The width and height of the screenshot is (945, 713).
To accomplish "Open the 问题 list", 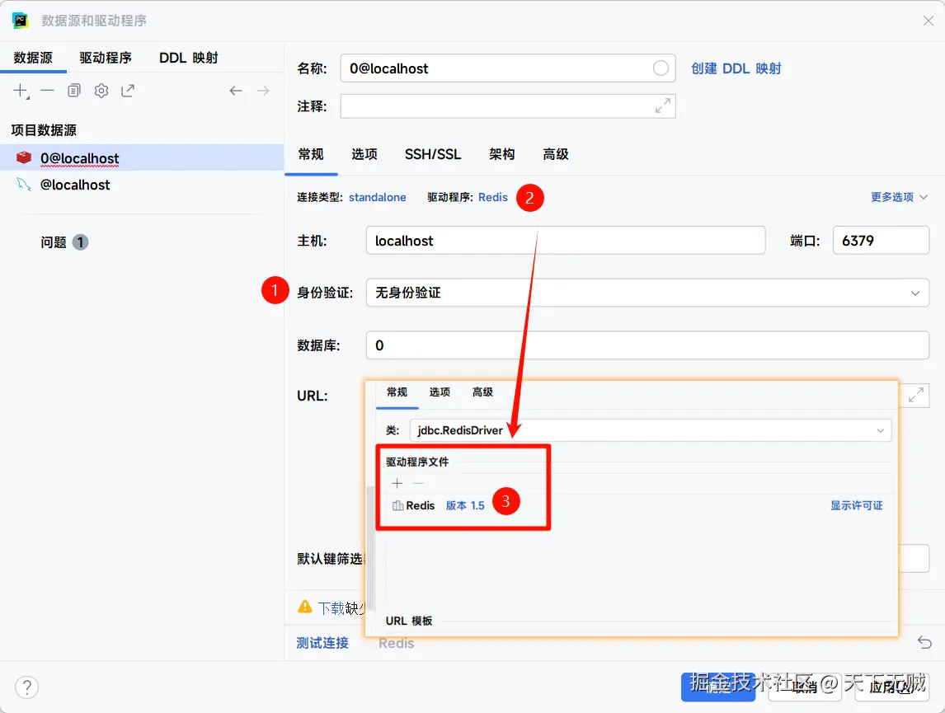I will coord(63,242).
